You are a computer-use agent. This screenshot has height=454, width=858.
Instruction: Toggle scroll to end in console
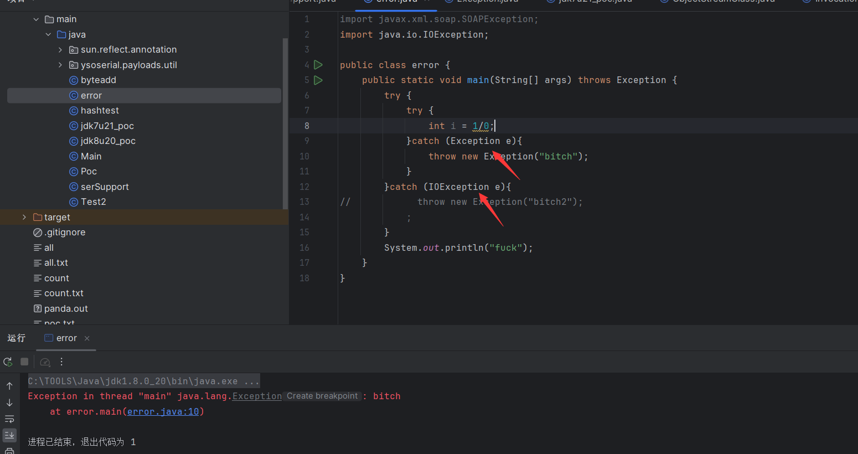(9, 435)
